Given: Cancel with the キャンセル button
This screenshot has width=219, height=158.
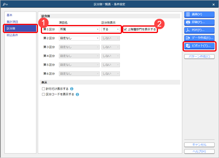Looking at the screenshot, I should [x=199, y=145].
